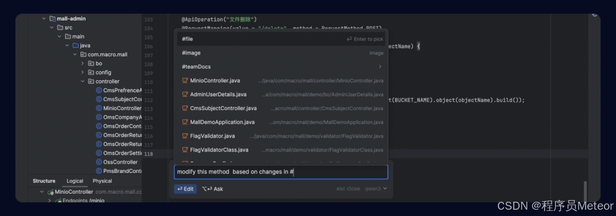Click class icon of OmsOrderSettin file
Viewport: 616px width, 216px height.
(x=99, y=153)
